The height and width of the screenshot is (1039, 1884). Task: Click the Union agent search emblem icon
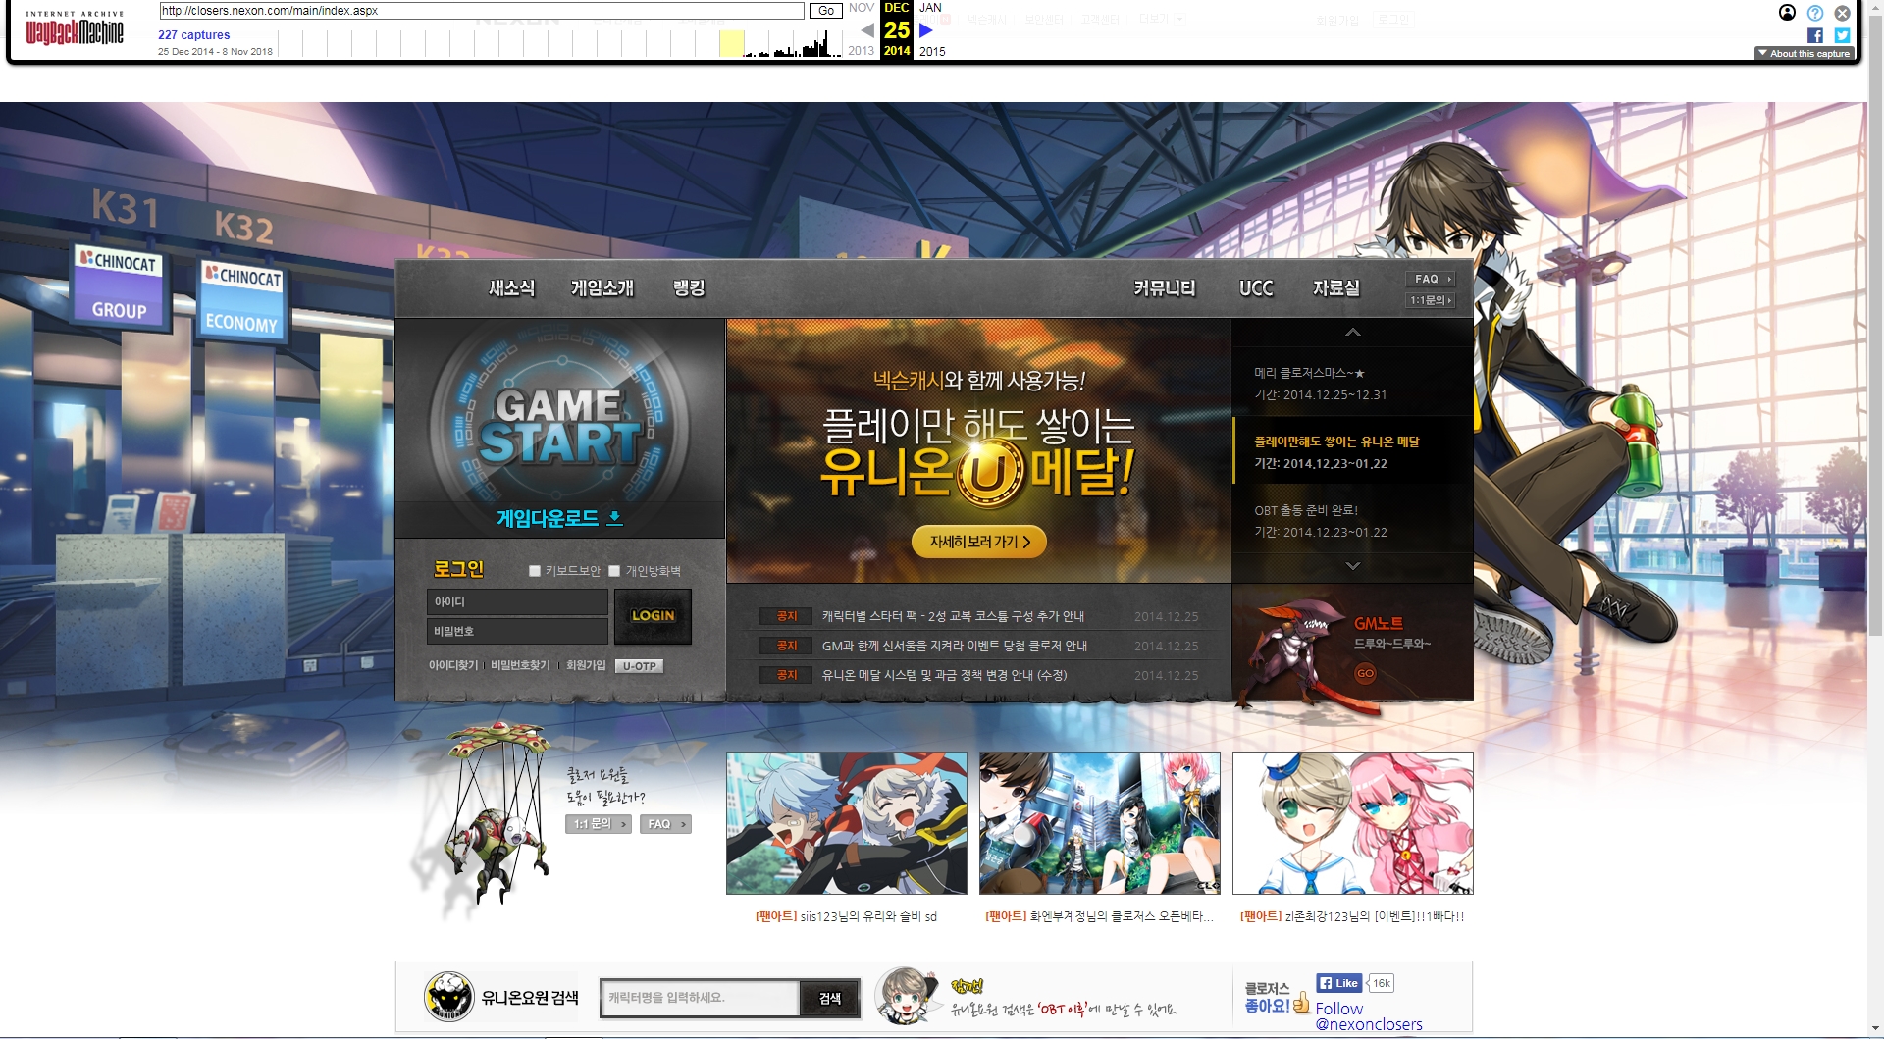(449, 997)
